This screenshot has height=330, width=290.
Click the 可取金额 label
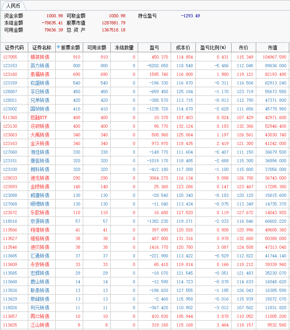point(76,16)
